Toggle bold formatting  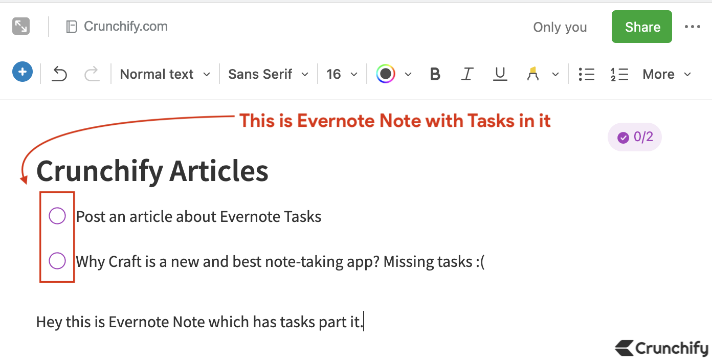(435, 74)
